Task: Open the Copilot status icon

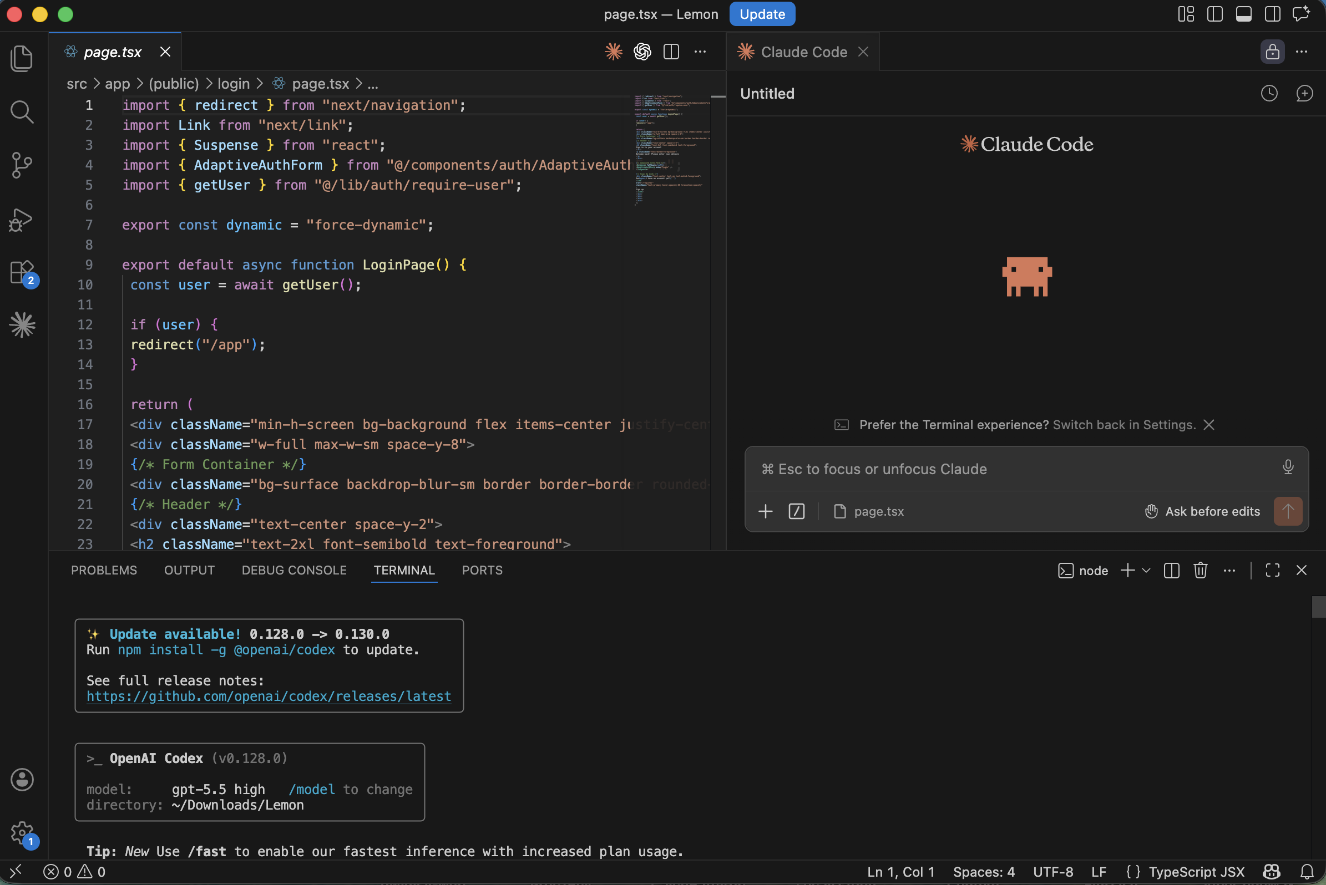Action: (x=1271, y=872)
